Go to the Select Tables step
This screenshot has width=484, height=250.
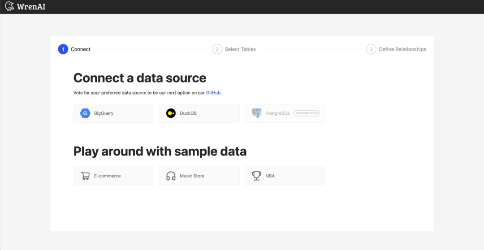click(x=240, y=49)
